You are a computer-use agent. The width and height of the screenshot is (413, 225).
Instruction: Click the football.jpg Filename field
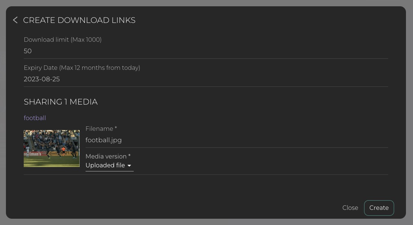click(236, 140)
